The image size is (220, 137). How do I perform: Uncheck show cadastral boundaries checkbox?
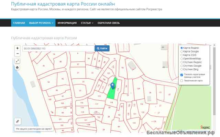click(181, 75)
